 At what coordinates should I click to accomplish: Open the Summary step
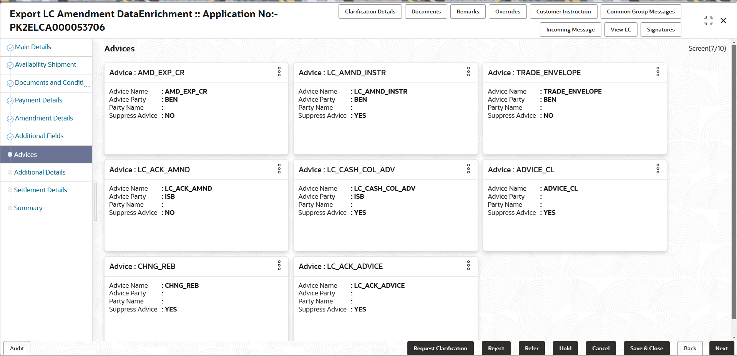28,208
